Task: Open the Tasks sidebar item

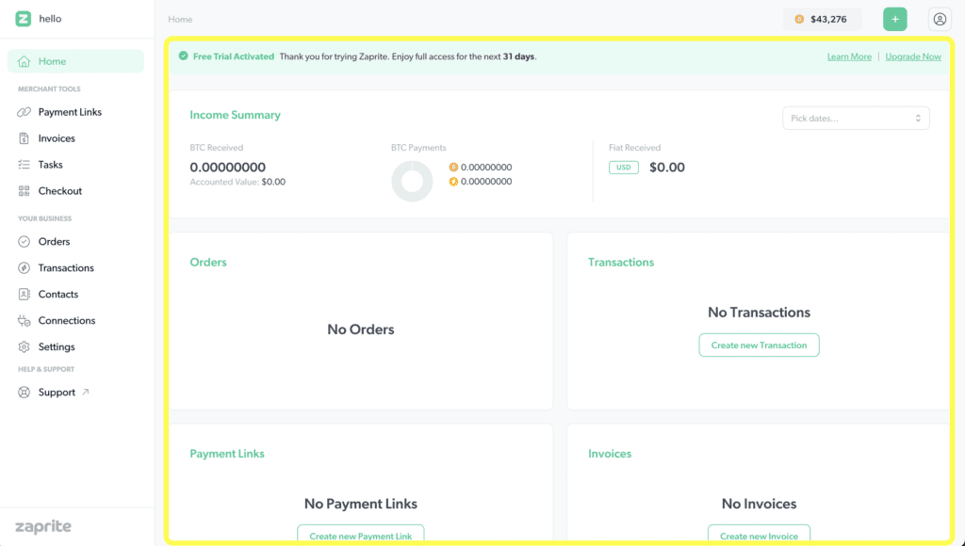Action: [x=50, y=165]
